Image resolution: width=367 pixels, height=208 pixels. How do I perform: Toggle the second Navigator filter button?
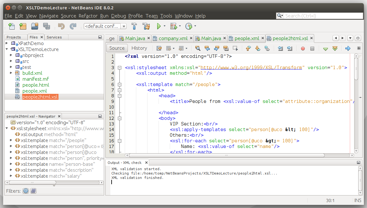33,191
